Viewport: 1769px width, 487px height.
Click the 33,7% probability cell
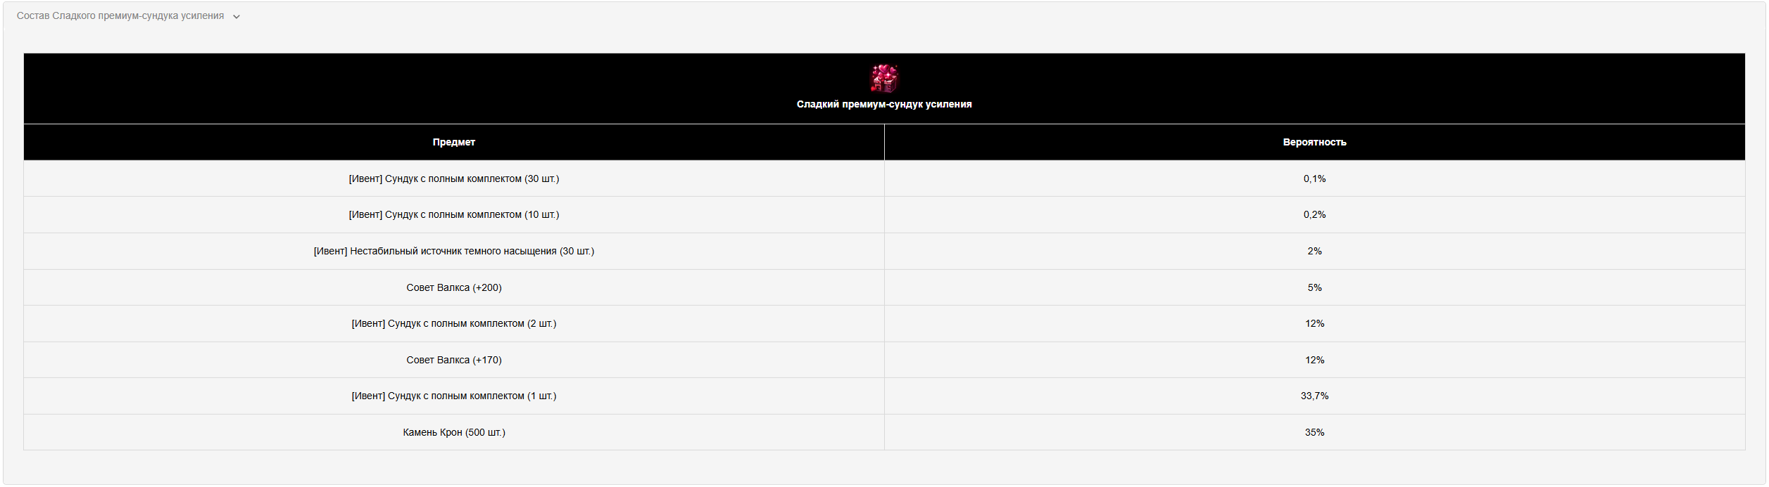coord(1314,396)
